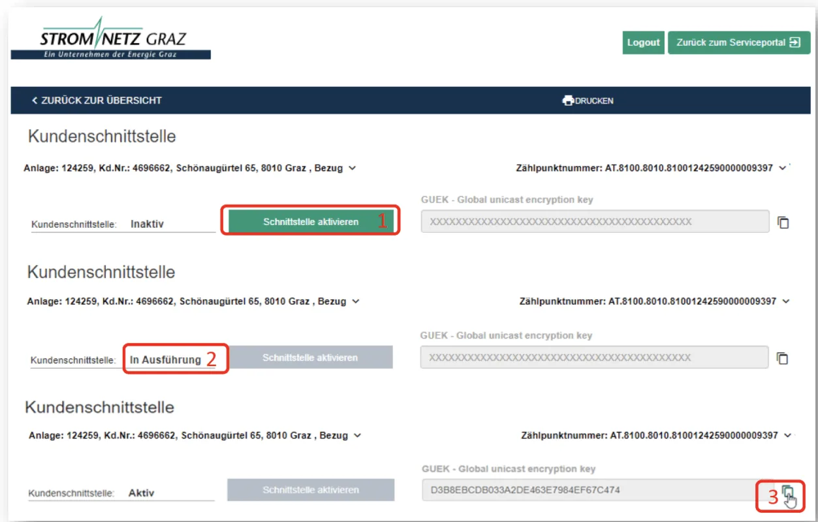Expand the Zählpunktnummer dropdown in the In Ausführung section
This screenshot has height=522, width=818.
pyautogui.click(x=785, y=301)
